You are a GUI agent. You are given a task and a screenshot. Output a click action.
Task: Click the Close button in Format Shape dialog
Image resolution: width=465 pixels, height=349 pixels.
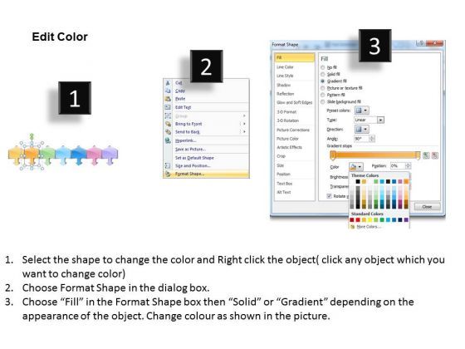tap(427, 207)
